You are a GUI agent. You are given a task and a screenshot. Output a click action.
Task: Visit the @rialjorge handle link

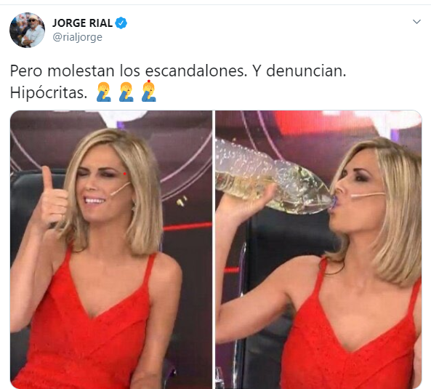click(77, 37)
